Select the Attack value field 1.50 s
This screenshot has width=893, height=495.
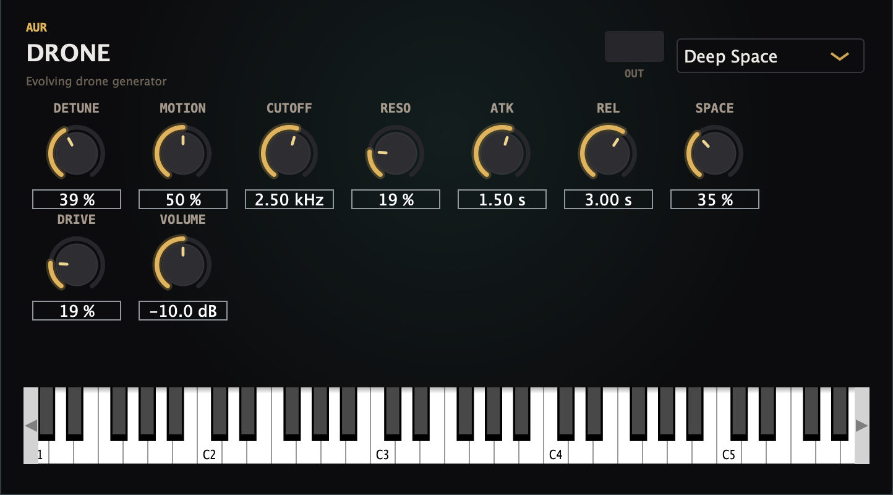point(502,199)
